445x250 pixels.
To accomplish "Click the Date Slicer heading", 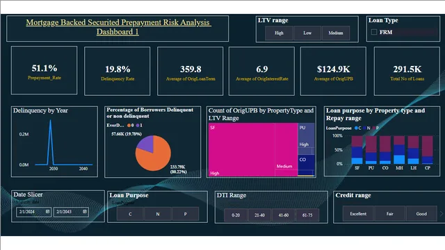I will click(x=28, y=194).
